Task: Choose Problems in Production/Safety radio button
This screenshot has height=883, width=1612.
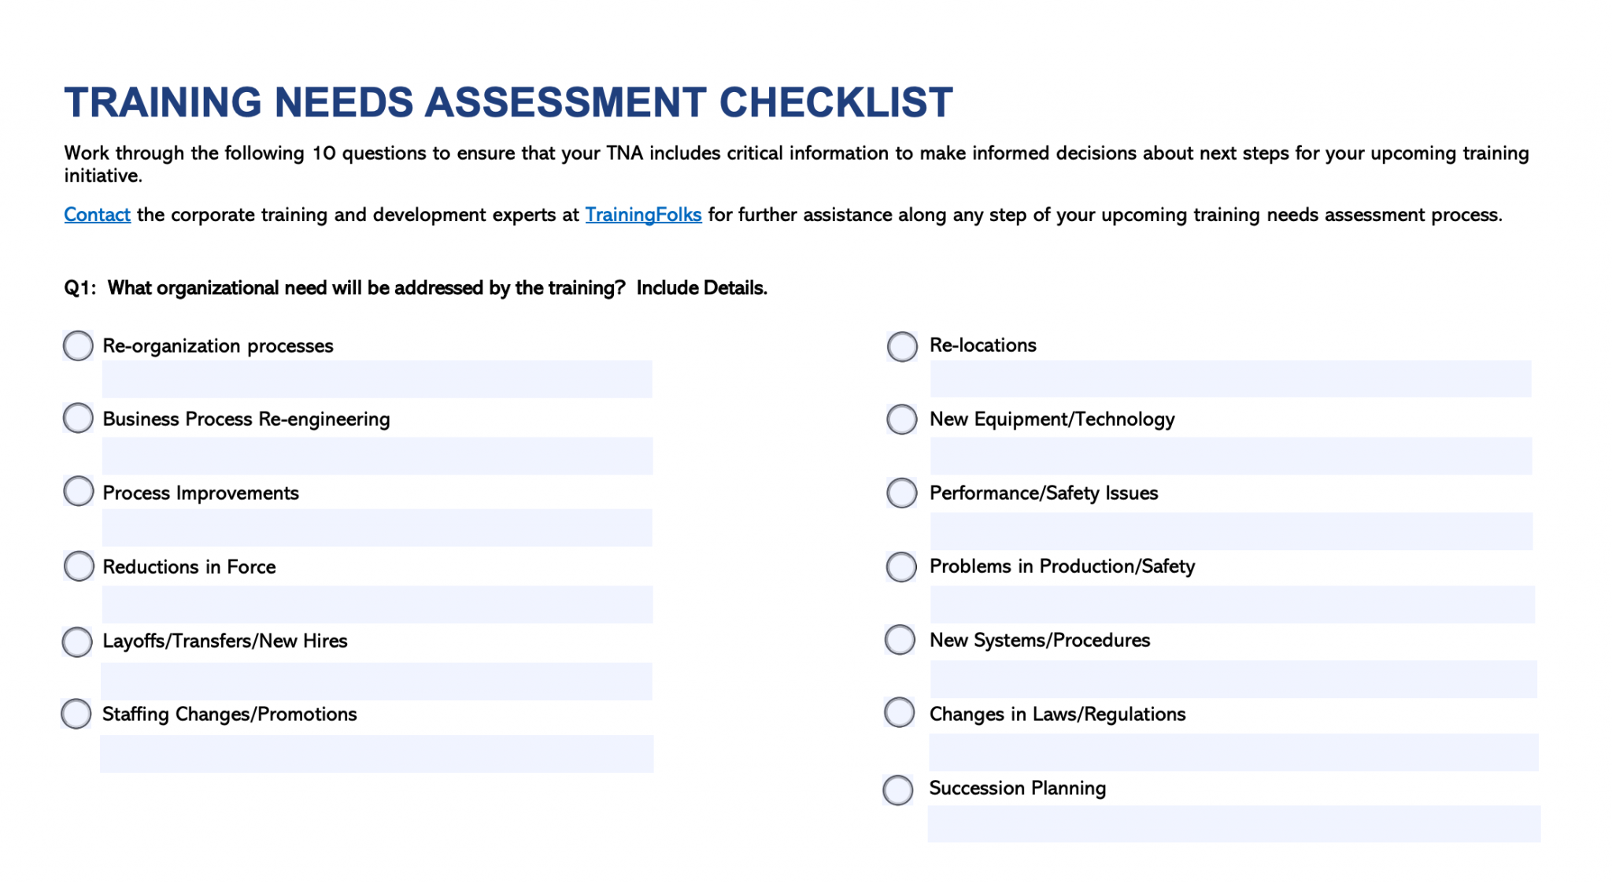Action: (901, 567)
